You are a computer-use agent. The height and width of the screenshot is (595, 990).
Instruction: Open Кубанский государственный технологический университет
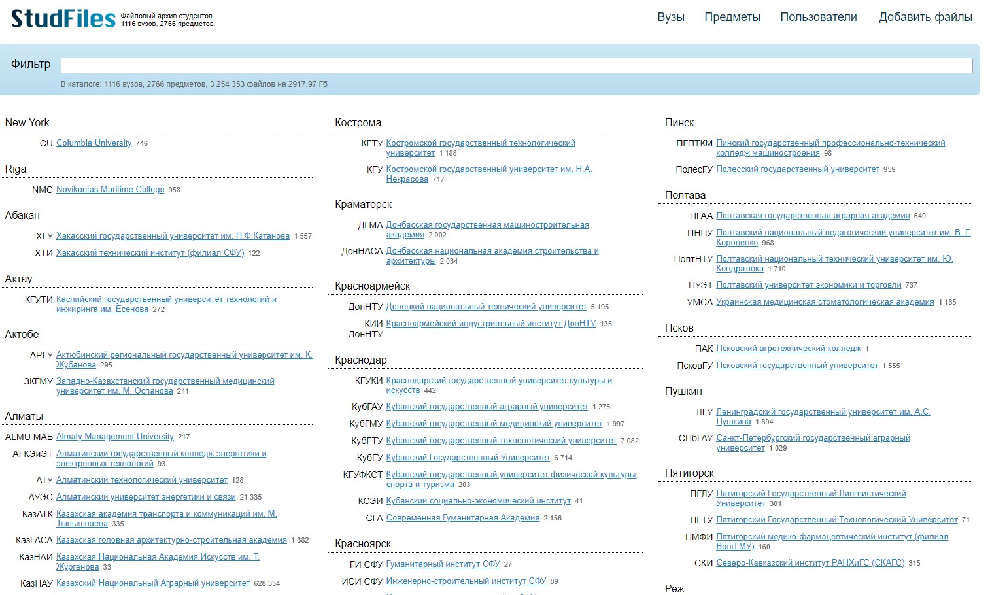[x=502, y=441]
